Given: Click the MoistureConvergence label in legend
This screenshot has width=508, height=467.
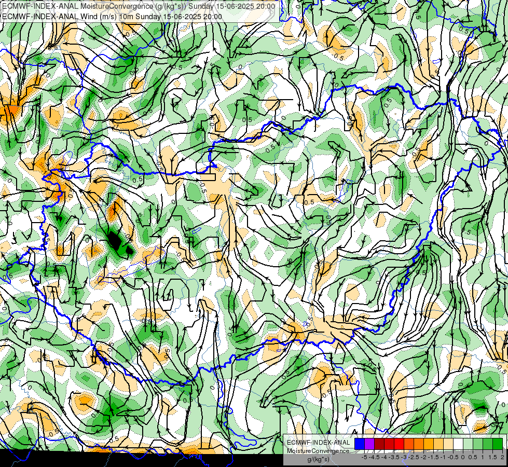Looking at the screenshot, I should coord(318,451).
